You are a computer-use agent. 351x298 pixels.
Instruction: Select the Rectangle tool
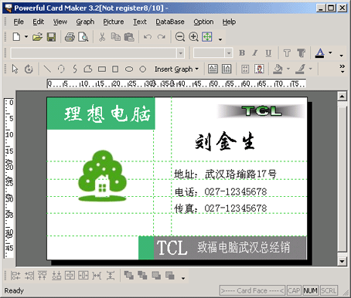click(102, 69)
